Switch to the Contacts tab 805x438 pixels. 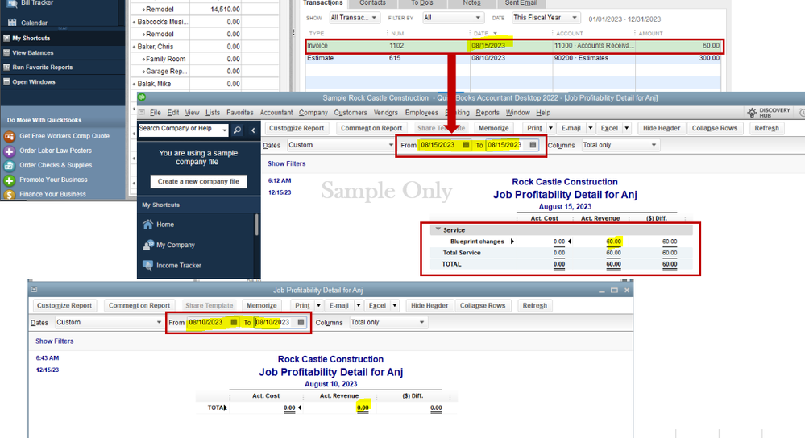coord(372,3)
